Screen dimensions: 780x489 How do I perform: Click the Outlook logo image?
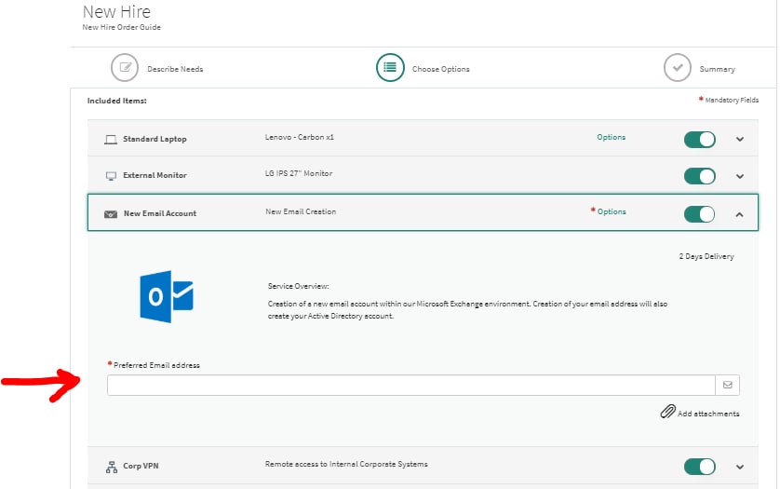(166, 297)
